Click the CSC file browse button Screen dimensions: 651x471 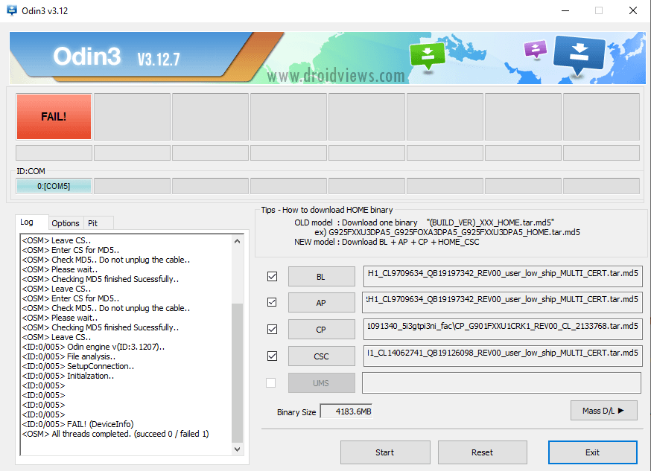[x=322, y=356]
